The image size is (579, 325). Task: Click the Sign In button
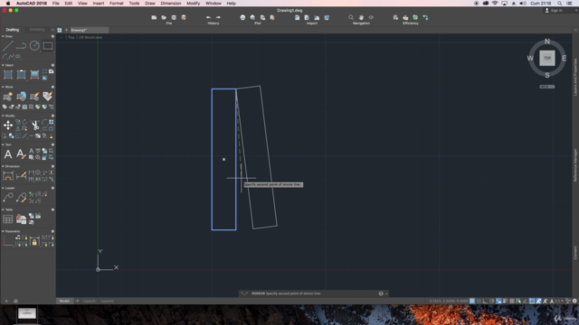(x=554, y=10)
